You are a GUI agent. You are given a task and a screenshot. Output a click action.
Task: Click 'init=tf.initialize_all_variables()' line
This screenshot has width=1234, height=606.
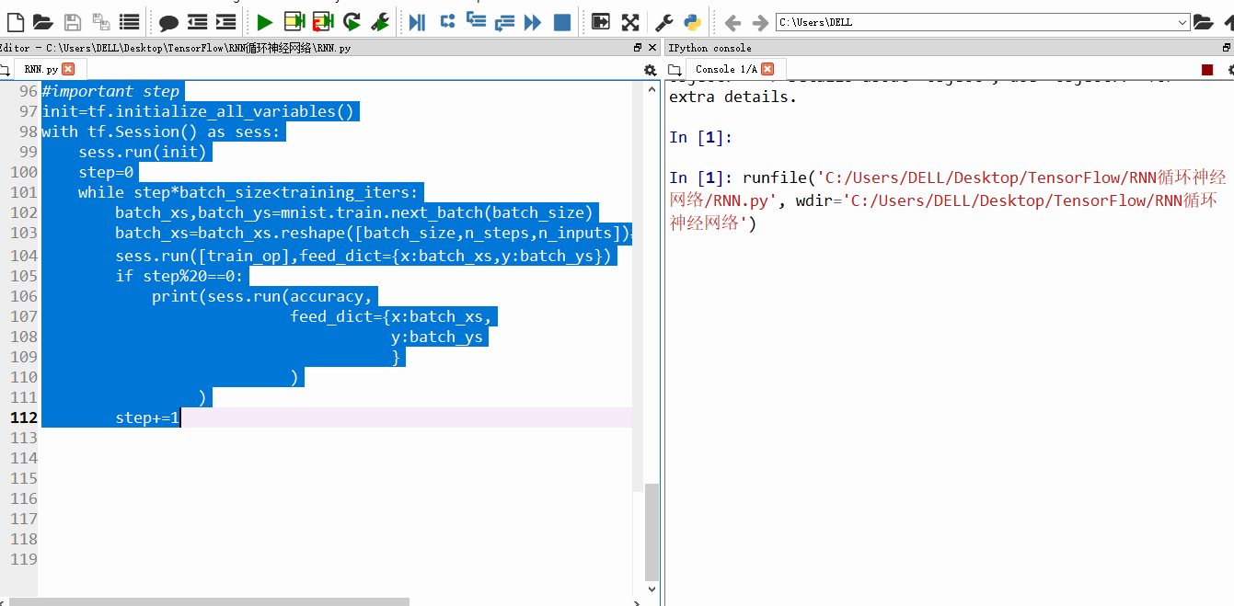click(x=198, y=111)
